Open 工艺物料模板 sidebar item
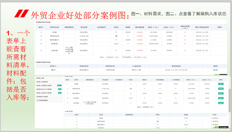The image size is (232, 132). (42, 100)
